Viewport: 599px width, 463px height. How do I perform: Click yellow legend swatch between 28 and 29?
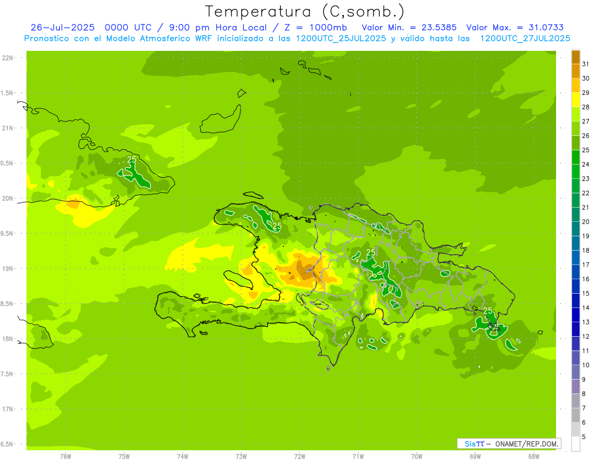(x=576, y=100)
